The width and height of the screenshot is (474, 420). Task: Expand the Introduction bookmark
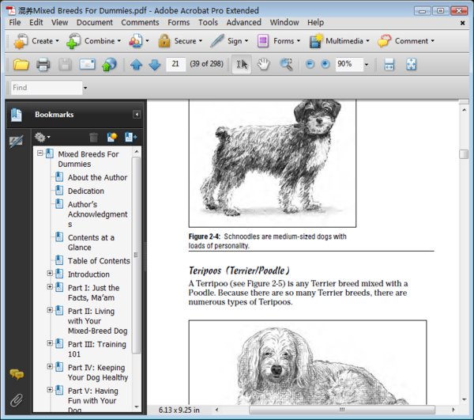pyautogui.click(x=50, y=274)
